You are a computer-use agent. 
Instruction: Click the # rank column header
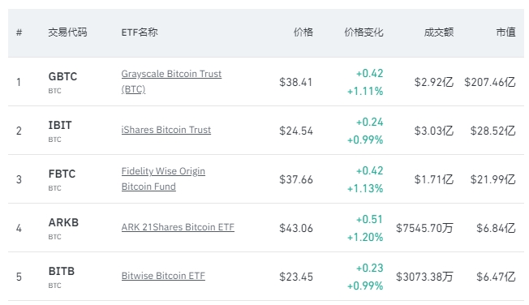pos(19,32)
